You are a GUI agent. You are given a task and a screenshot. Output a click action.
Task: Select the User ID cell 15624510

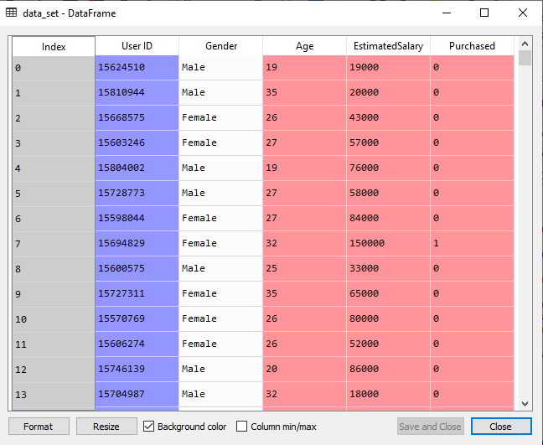137,67
